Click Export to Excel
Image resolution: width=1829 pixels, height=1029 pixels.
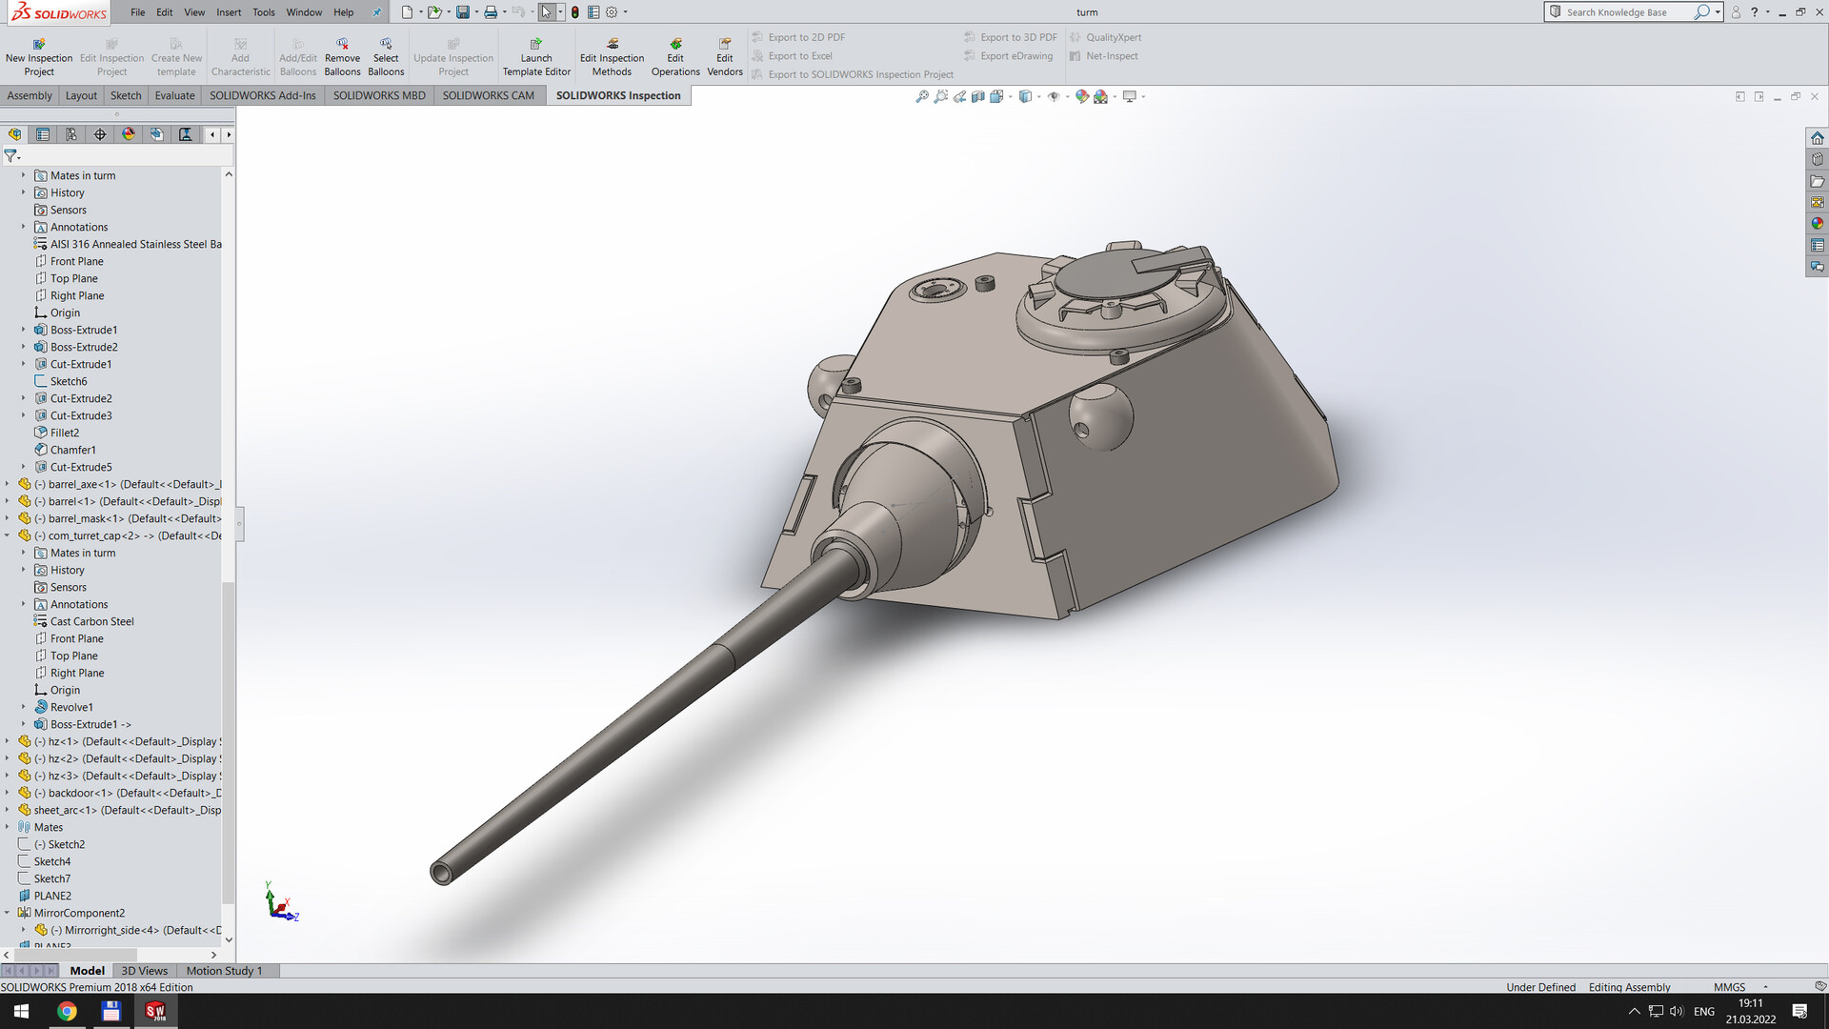coord(800,55)
